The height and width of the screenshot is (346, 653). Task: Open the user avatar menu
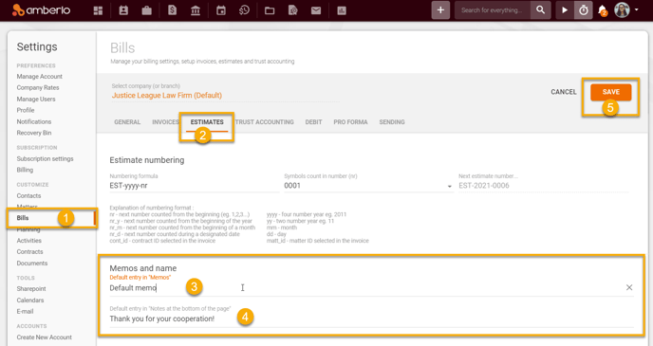[622, 10]
